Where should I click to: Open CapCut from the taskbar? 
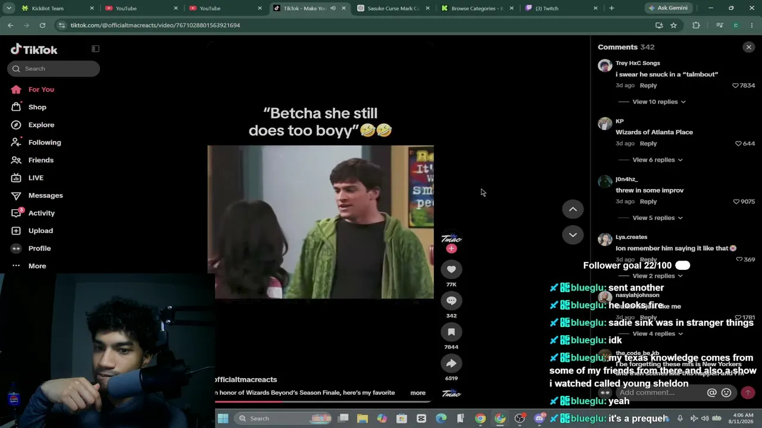pos(421,418)
